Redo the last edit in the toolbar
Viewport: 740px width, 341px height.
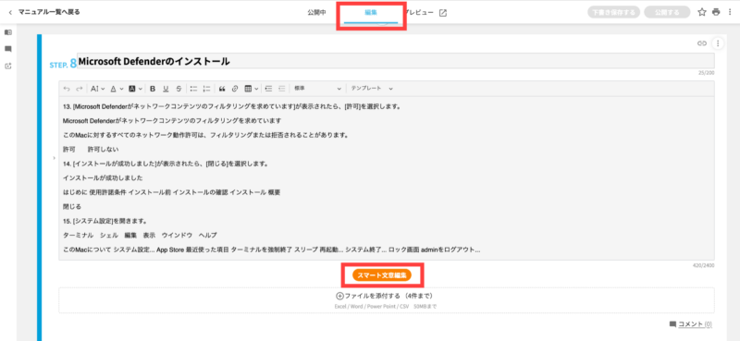(80, 89)
